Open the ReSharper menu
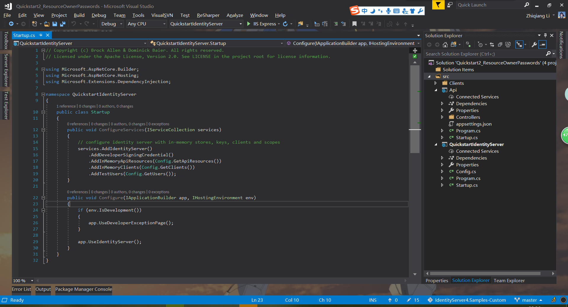The width and height of the screenshot is (568, 307). (x=208, y=15)
